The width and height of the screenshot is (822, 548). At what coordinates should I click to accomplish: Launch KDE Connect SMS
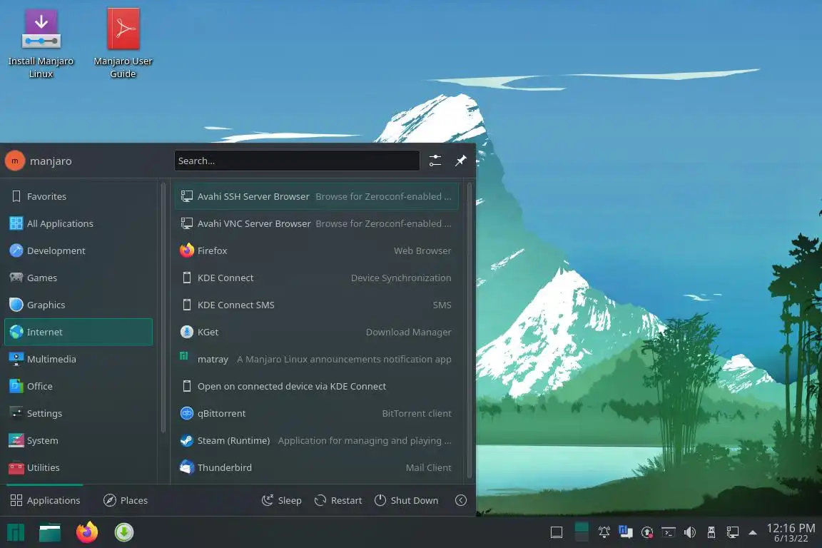click(x=317, y=305)
